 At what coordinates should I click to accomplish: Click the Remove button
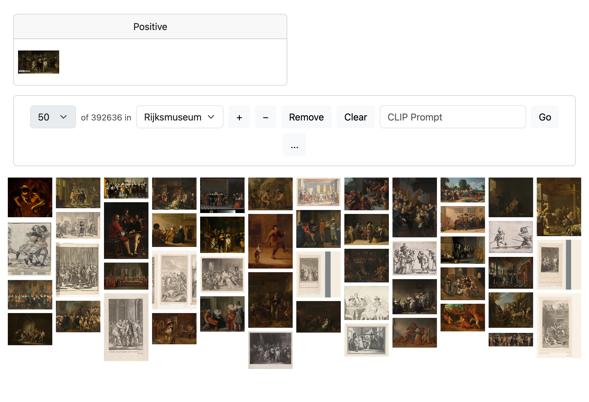tap(306, 117)
